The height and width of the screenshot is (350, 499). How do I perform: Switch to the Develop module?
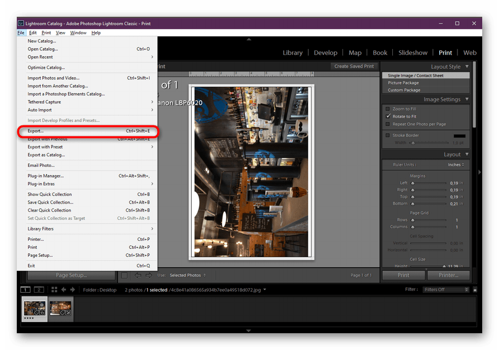[326, 53]
